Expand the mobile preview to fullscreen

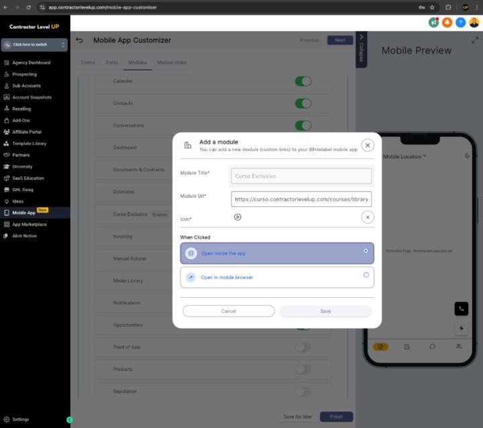pos(475,40)
